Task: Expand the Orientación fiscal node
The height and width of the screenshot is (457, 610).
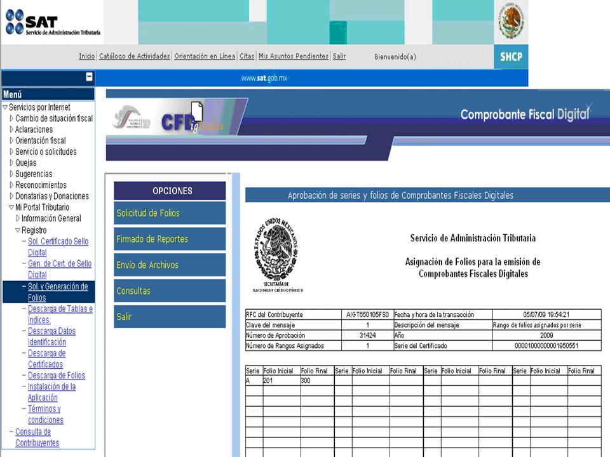Action: click(11, 140)
